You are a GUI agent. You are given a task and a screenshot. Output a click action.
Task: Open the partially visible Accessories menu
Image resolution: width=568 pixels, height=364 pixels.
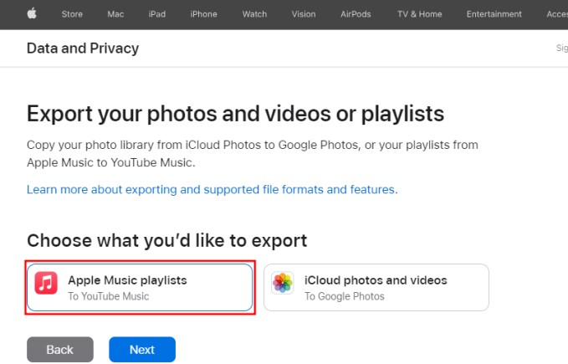point(556,14)
